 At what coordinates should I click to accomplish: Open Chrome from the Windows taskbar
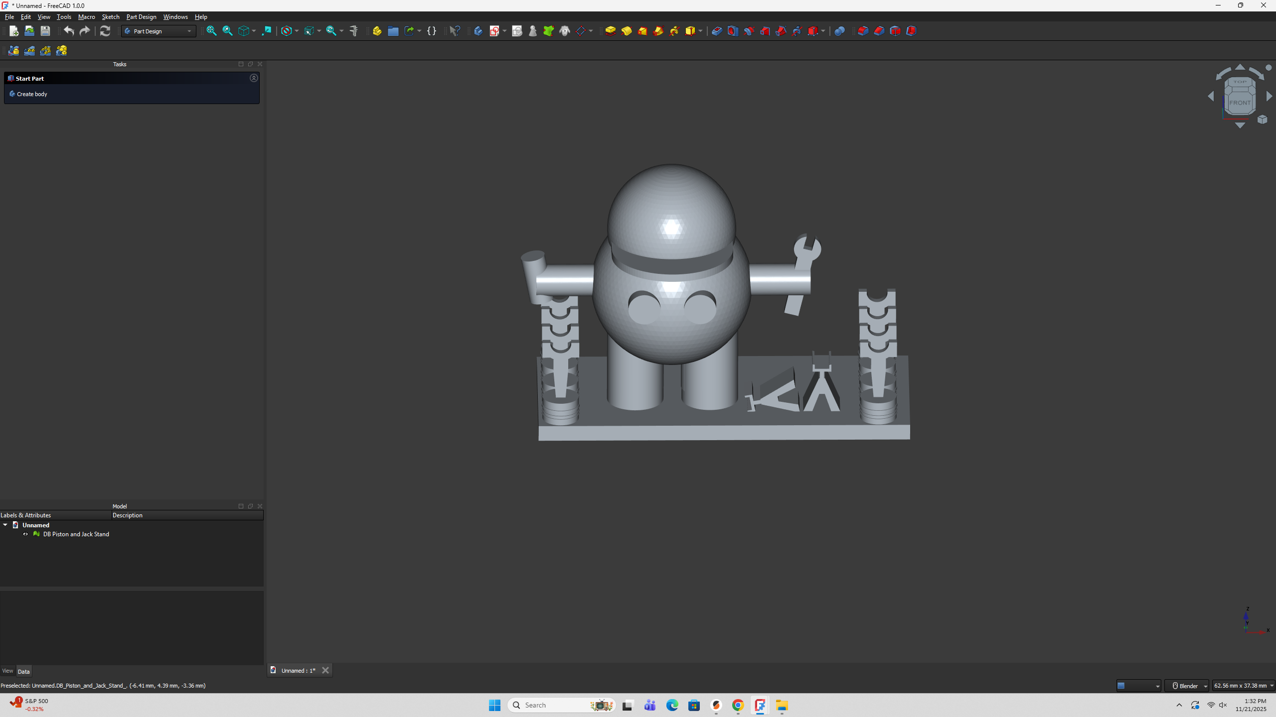click(x=738, y=705)
